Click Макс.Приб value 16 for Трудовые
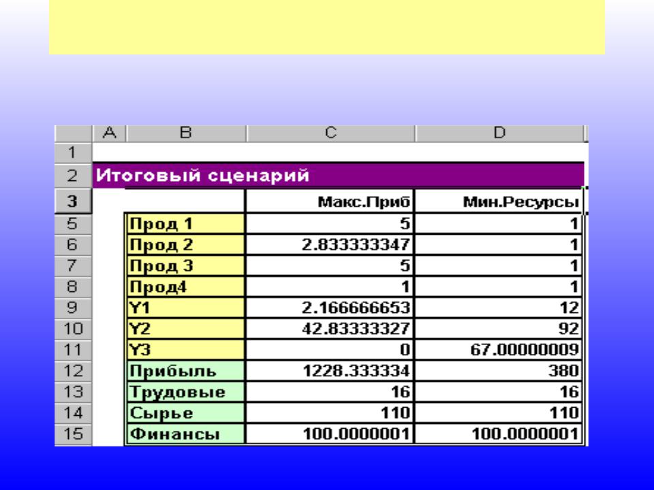 click(x=330, y=392)
